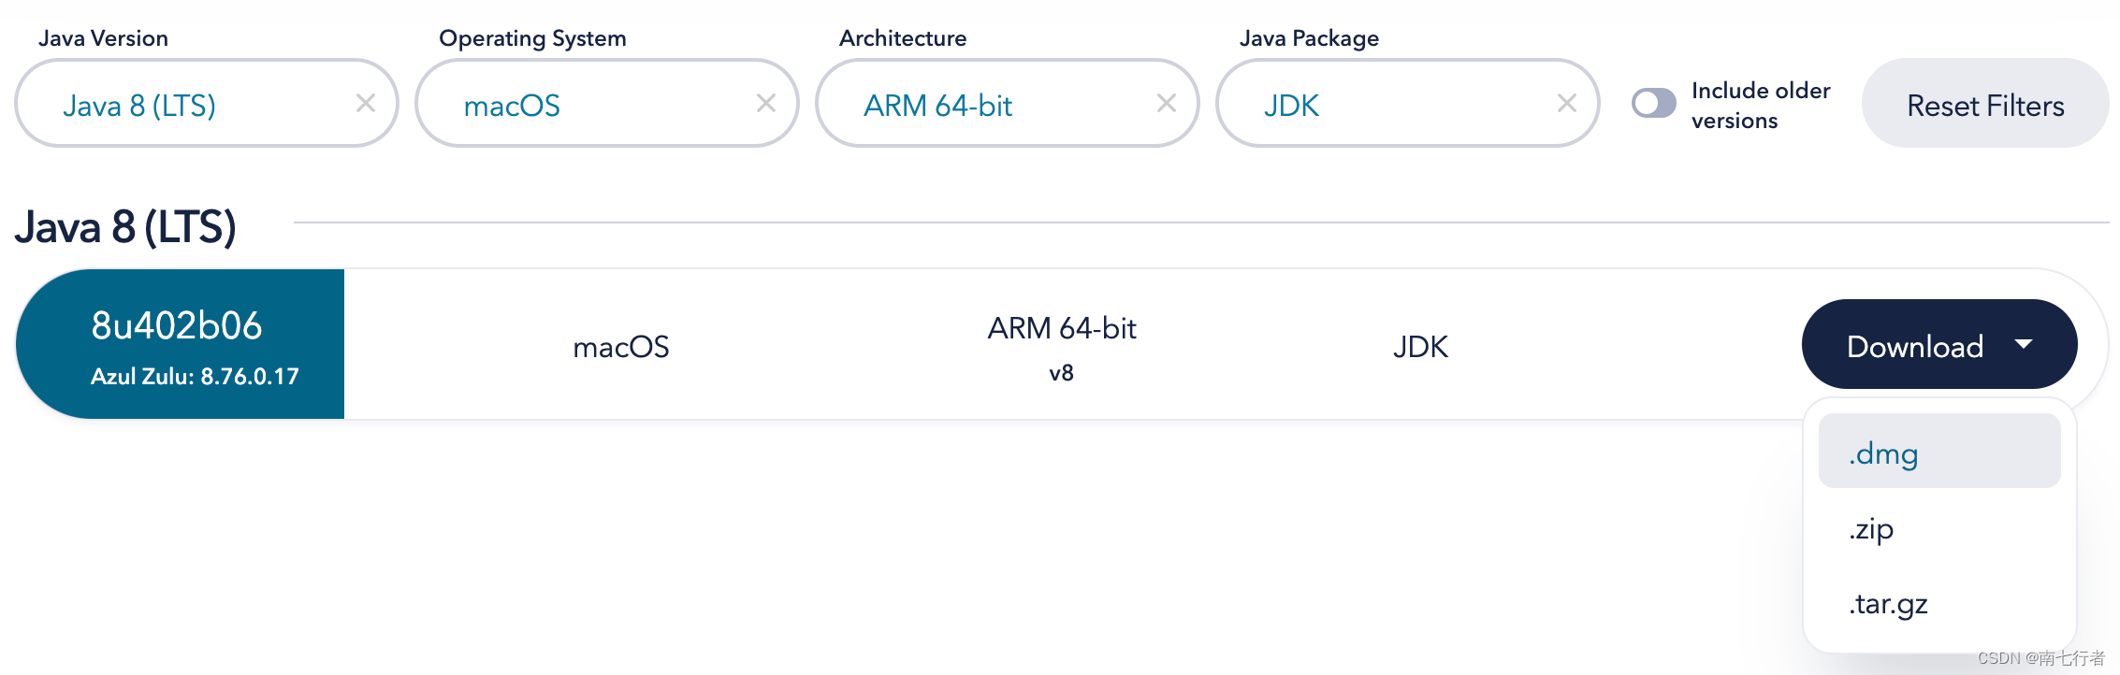Open the Operating System dropdown
2120x675 pixels.
tap(607, 103)
